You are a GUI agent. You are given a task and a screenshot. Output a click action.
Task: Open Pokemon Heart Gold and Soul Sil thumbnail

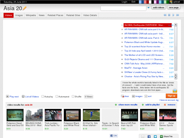(x=15, y=115)
